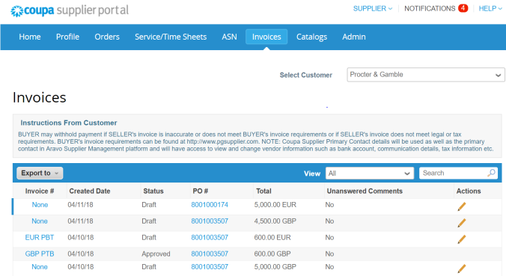Open PO 8001003507 link in Approved row
This screenshot has width=506, height=276.
210,254
